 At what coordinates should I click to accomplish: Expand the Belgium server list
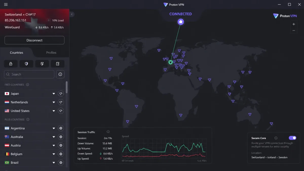pyautogui.click(x=54, y=154)
